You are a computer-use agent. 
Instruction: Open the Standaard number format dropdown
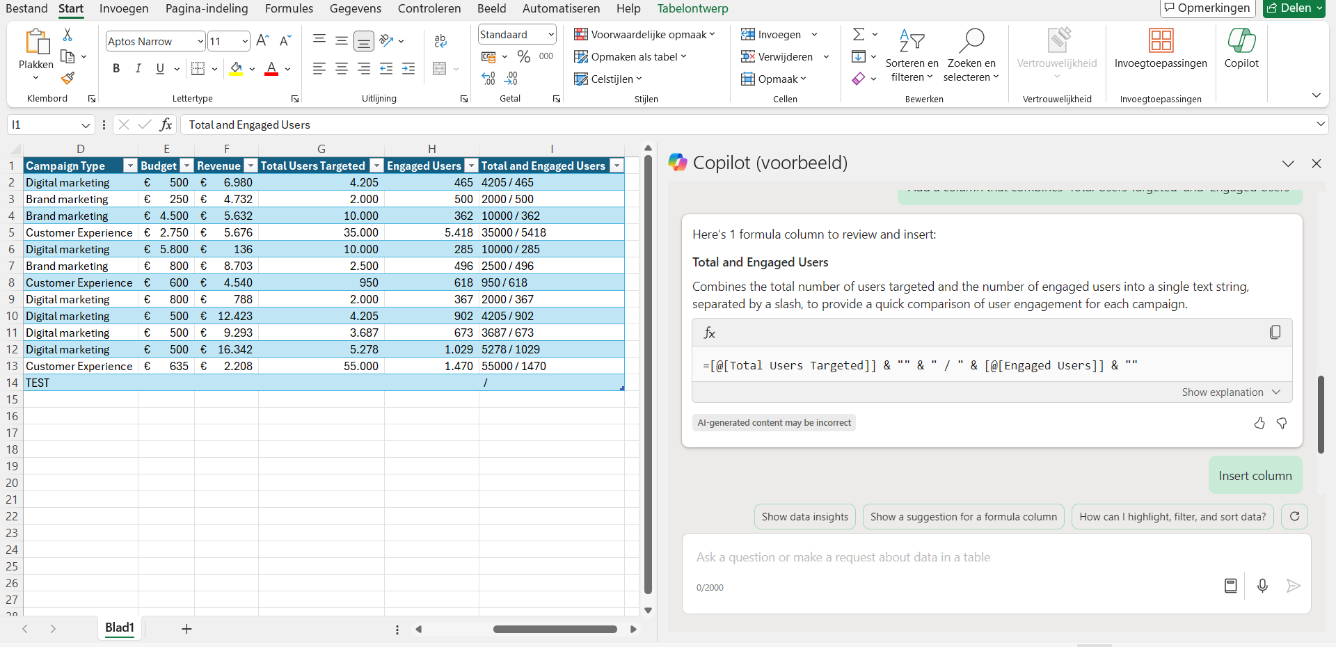551,34
